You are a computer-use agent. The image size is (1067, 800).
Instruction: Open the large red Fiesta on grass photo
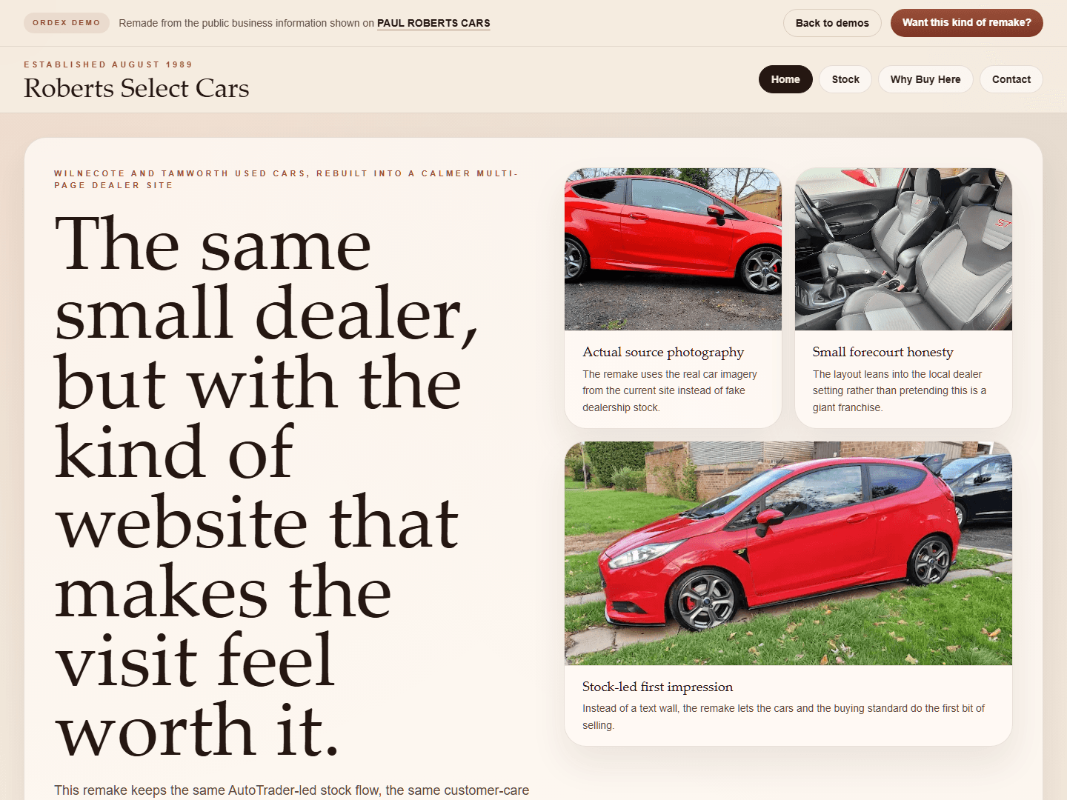click(788, 553)
